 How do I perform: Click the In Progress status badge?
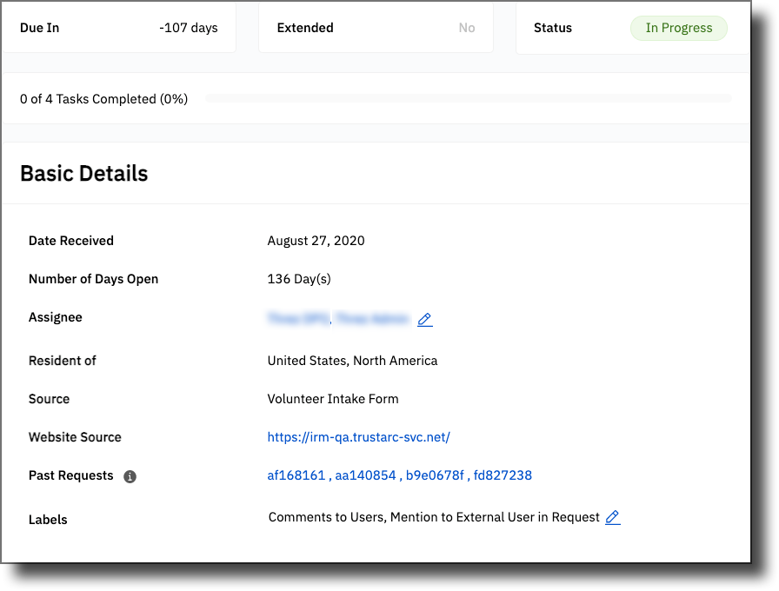[679, 28]
